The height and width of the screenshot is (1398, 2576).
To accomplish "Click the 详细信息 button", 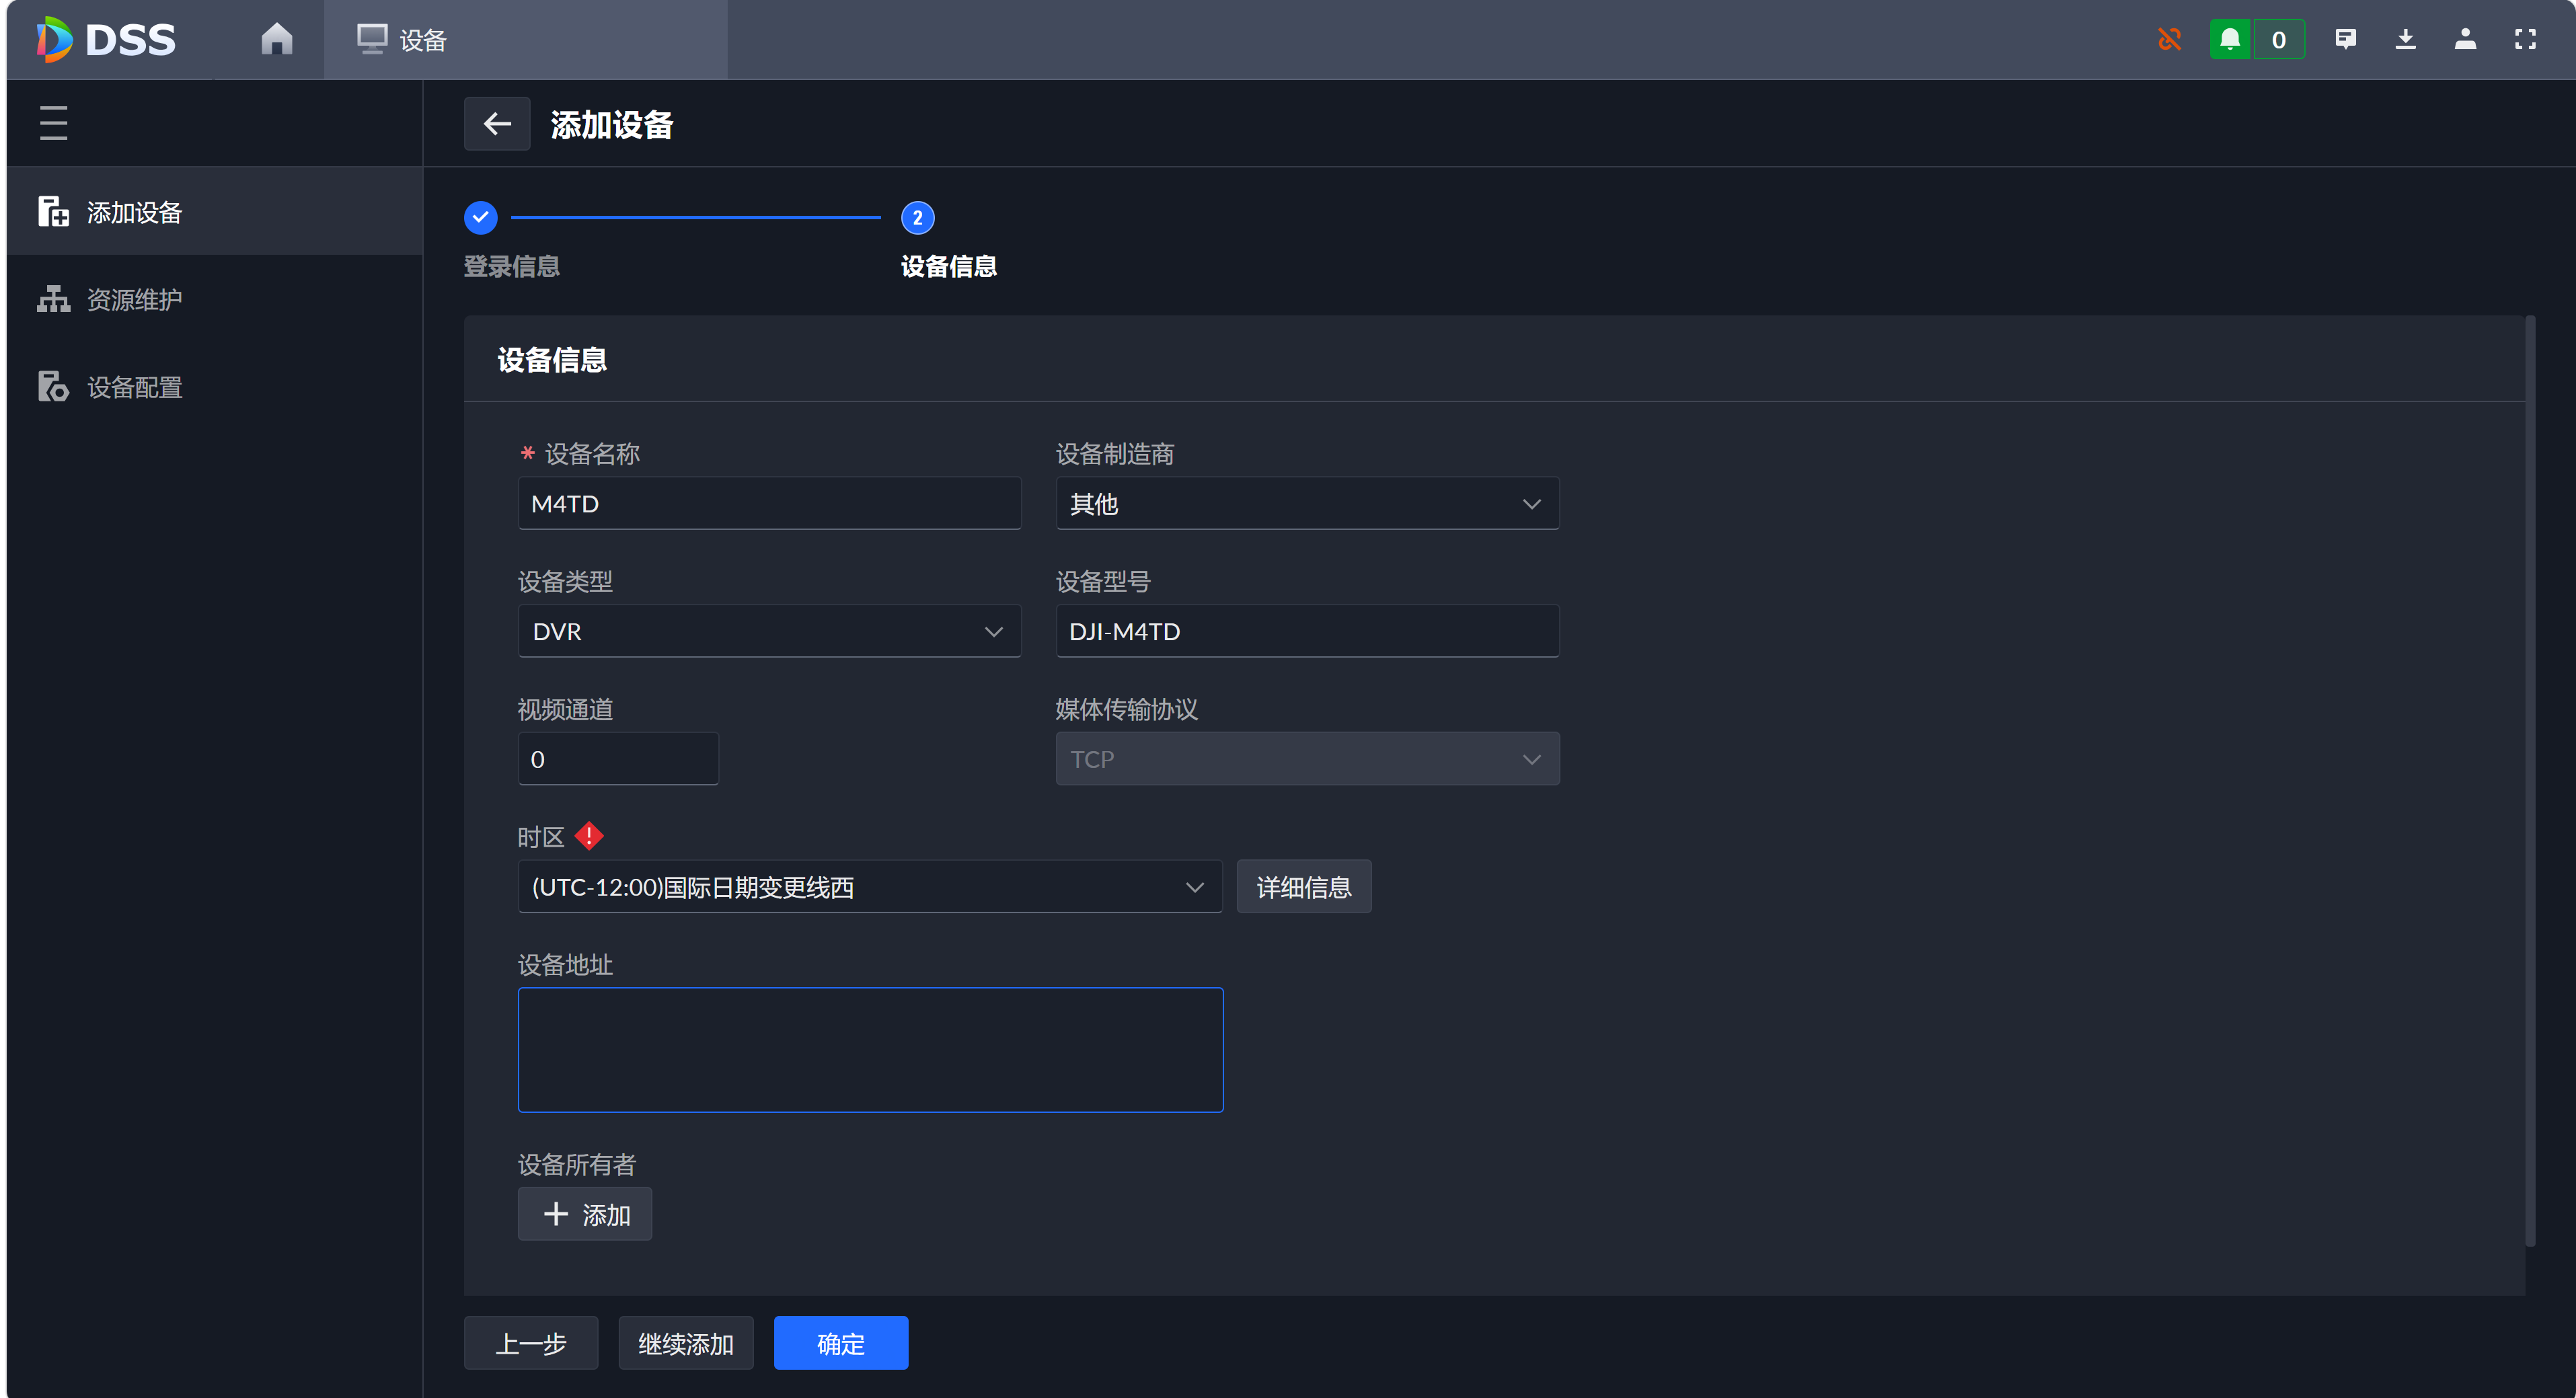I will (1304, 887).
